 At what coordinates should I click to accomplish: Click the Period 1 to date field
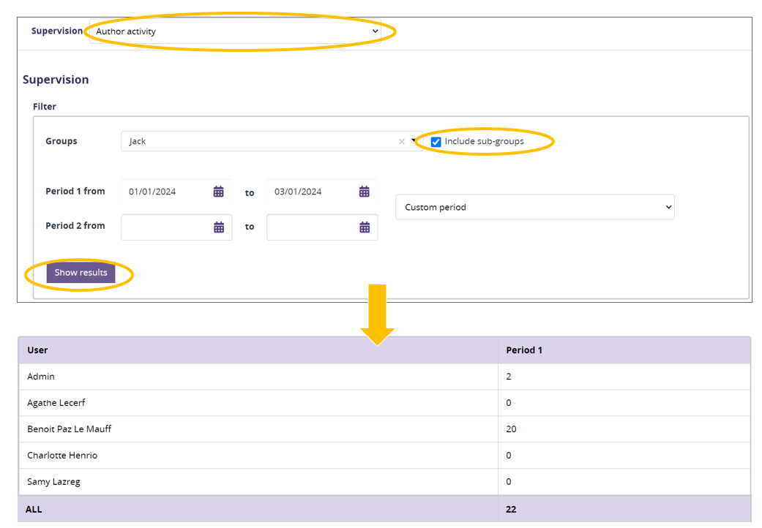(x=313, y=192)
